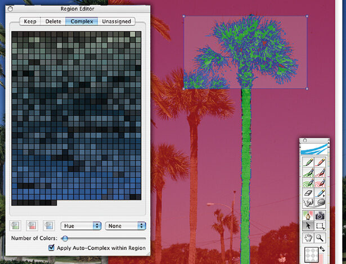Select the magnifying glass Zoom tool

pyautogui.click(x=320, y=238)
